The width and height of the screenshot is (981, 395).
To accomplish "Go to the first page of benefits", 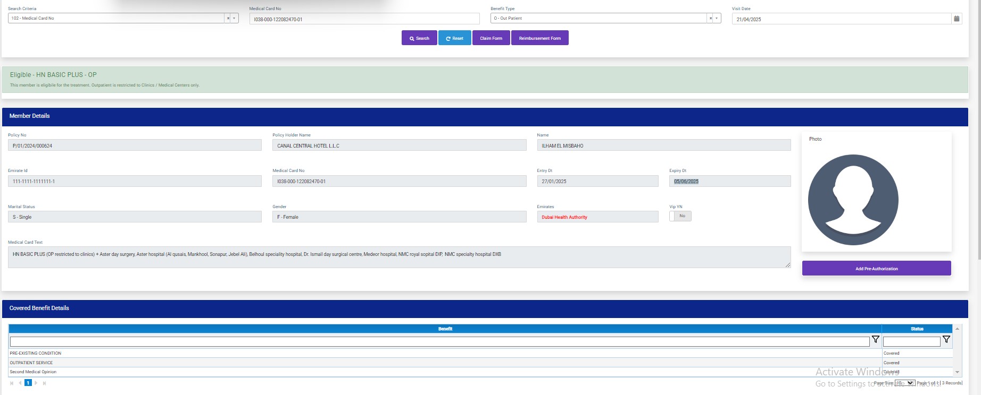I will (12, 383).
